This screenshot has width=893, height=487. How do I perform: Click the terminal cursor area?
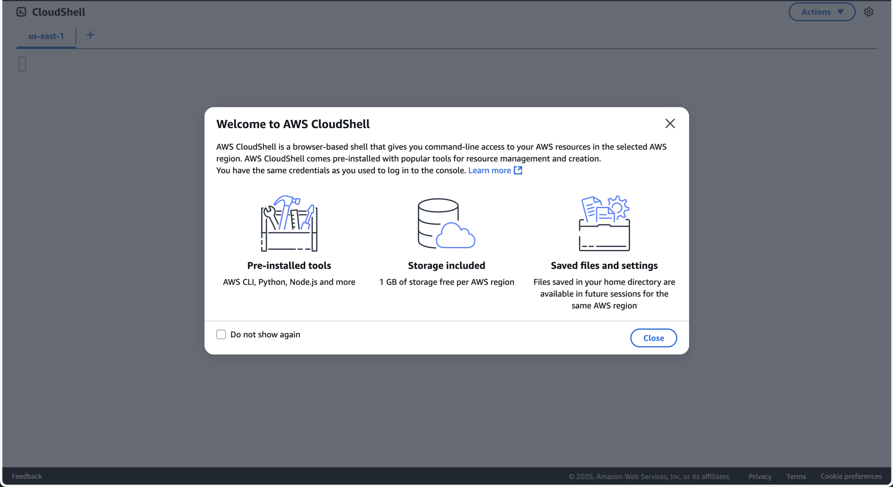[22, 64]
